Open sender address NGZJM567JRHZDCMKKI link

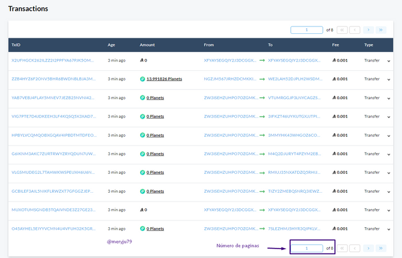230,79
